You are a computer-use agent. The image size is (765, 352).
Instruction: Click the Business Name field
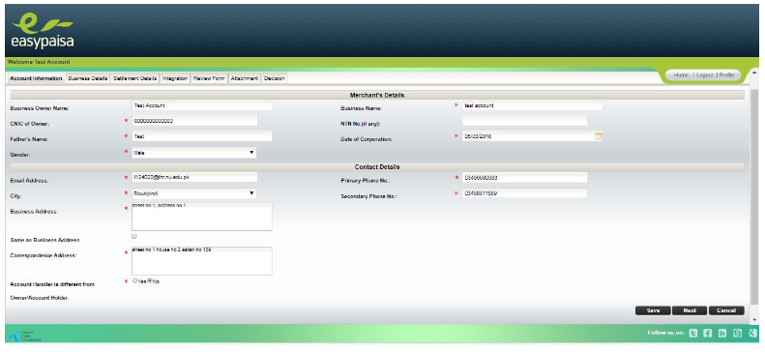pyautogui.click(x=532, y=105)
